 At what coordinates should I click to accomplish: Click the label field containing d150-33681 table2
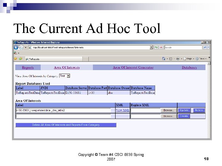click(64, 110)
